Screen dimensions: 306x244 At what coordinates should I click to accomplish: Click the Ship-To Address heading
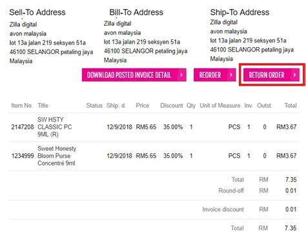click(240, 12)
